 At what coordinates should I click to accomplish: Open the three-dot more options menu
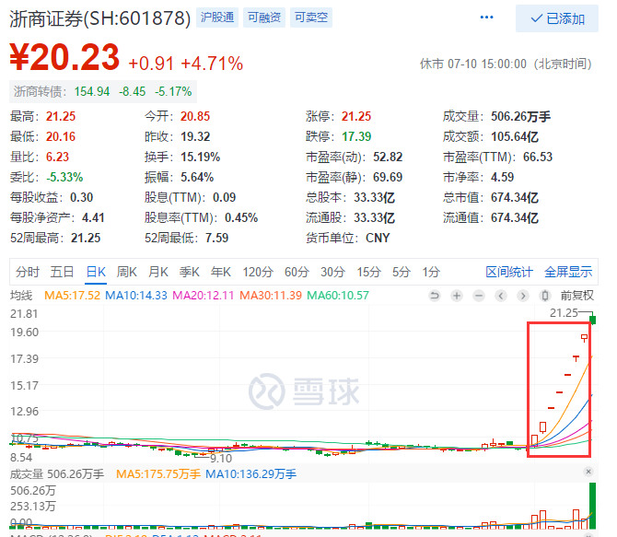coord(487,18)
